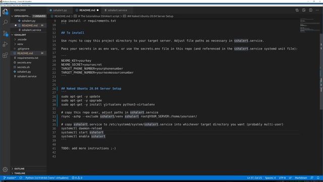Close README.md via unsaved dot indicator
The width and height of the screenshot is (323, 182).
click(97, 10)
